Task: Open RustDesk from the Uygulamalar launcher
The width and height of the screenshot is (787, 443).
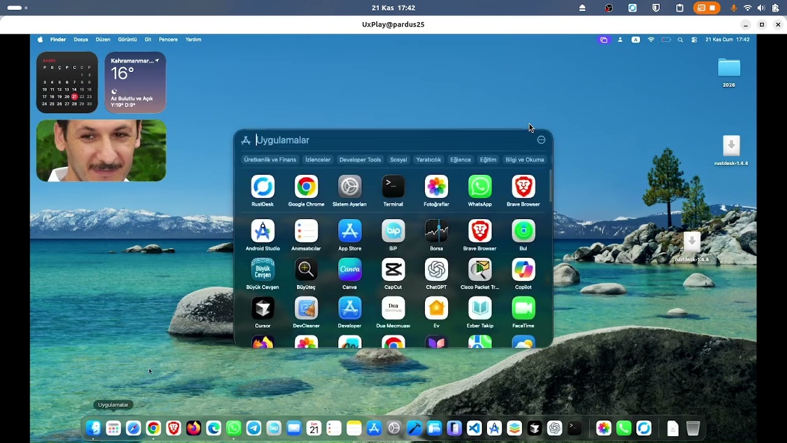Action: (263, 186)
